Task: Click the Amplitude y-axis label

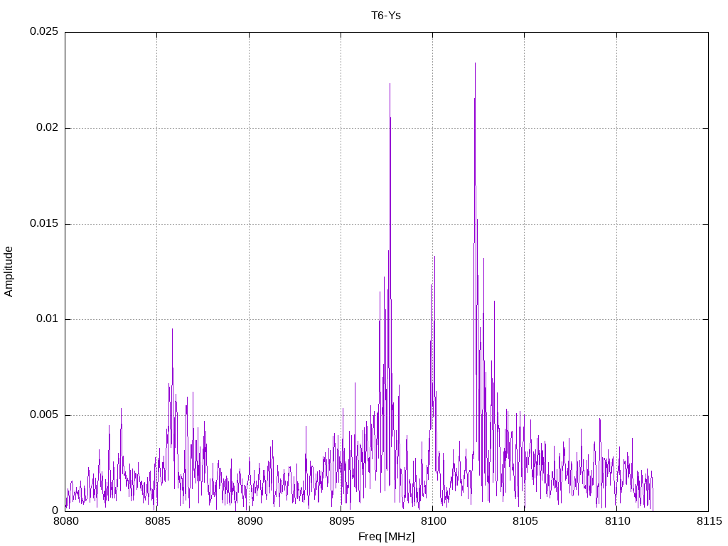Action: pyautogui.click(x=9, y=272)
